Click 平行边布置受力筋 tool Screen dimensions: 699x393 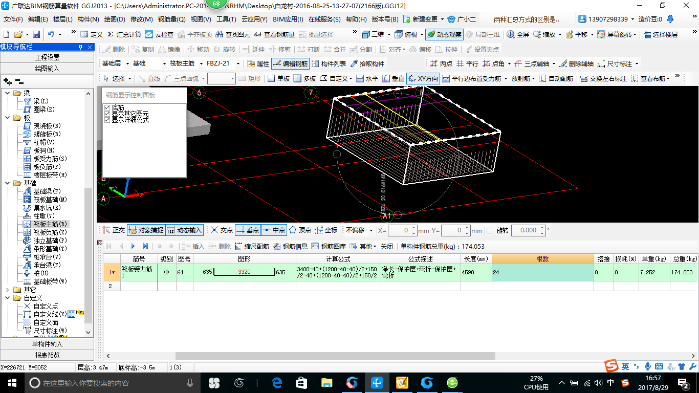coord(471,78)
